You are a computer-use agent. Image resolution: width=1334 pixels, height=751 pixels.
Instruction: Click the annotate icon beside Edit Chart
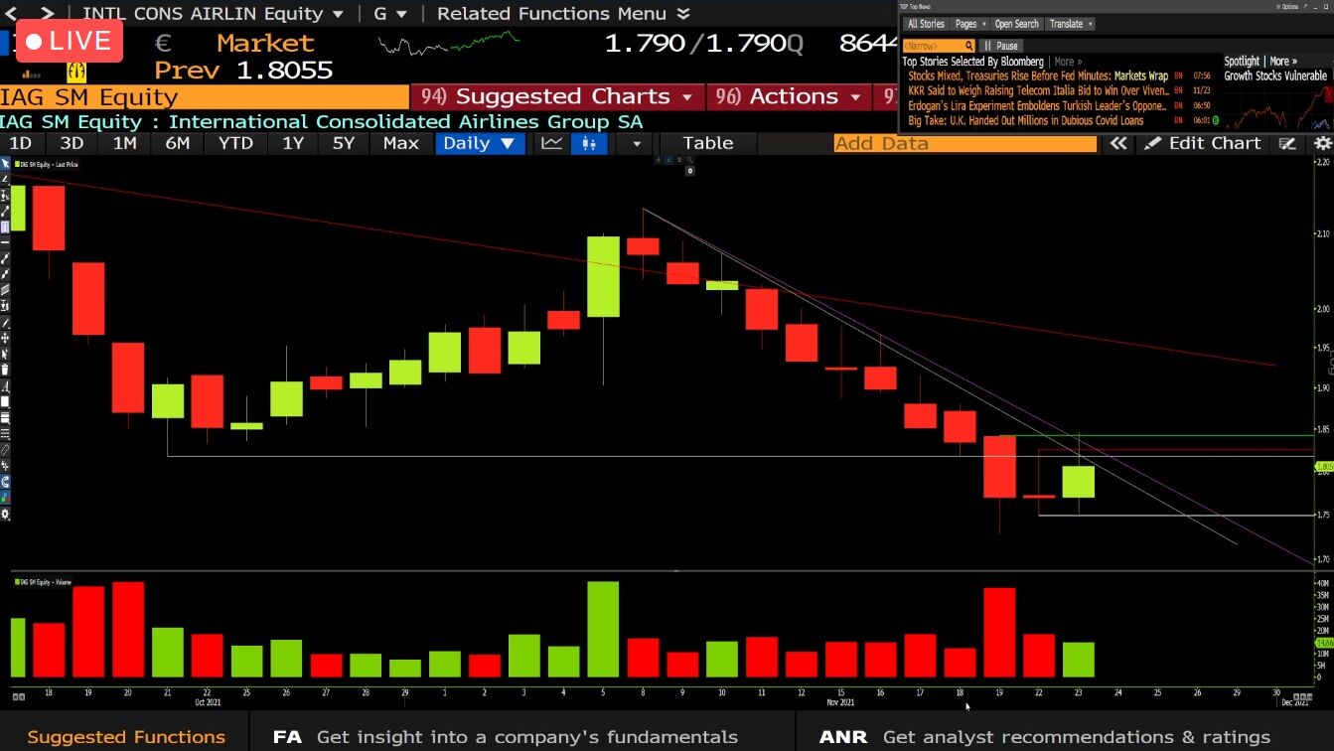click(1287, 143)
